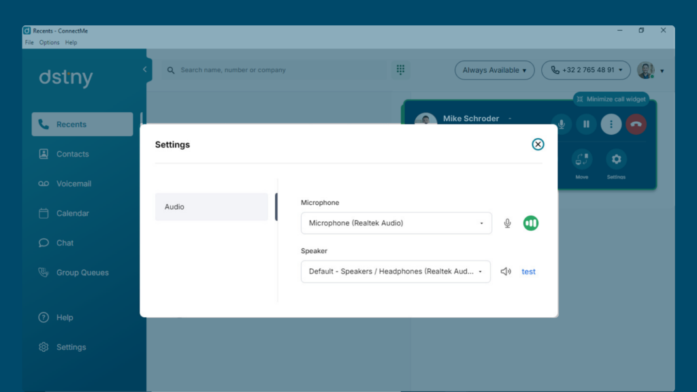
Task: Click Minimize call widget button
Action: coord(611,99)
